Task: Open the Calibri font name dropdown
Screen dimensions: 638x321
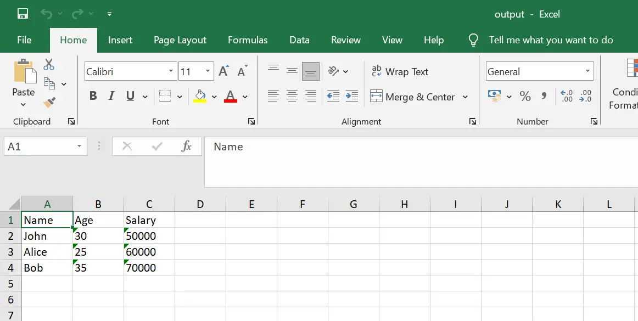Action: 171,71
